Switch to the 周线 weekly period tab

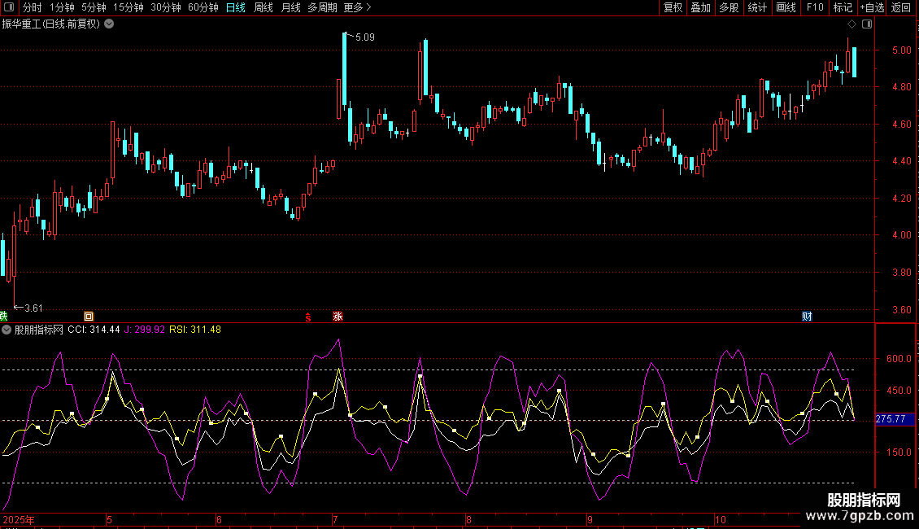(x=263, y=7)
